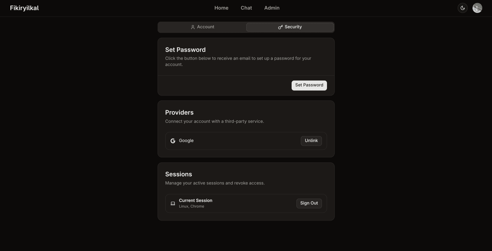Select the Google provider logo
The width and height of the screenshot is (492, 251).
[x=173, y=141]
